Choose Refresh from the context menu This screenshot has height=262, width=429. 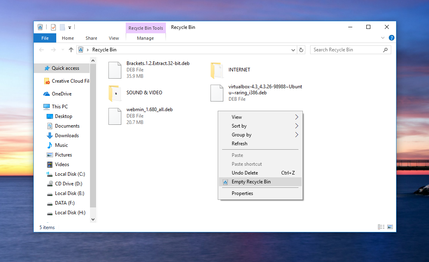click(260, 143)
